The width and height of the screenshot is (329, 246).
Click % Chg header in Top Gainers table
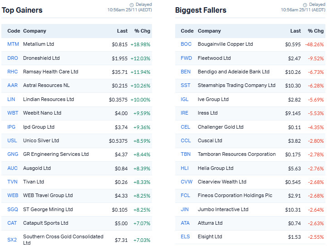[142, 31]
